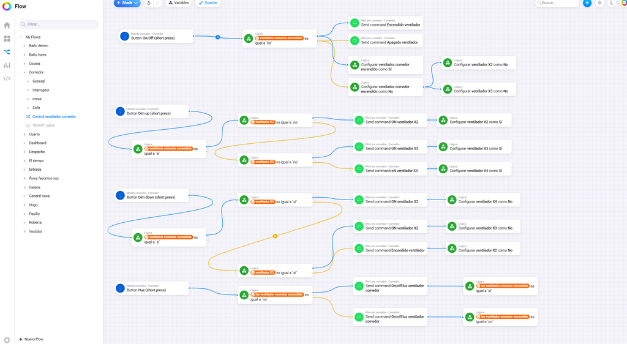Select the Entrada folder
Screen dimensions: 627x344
(x=35, y=170)
